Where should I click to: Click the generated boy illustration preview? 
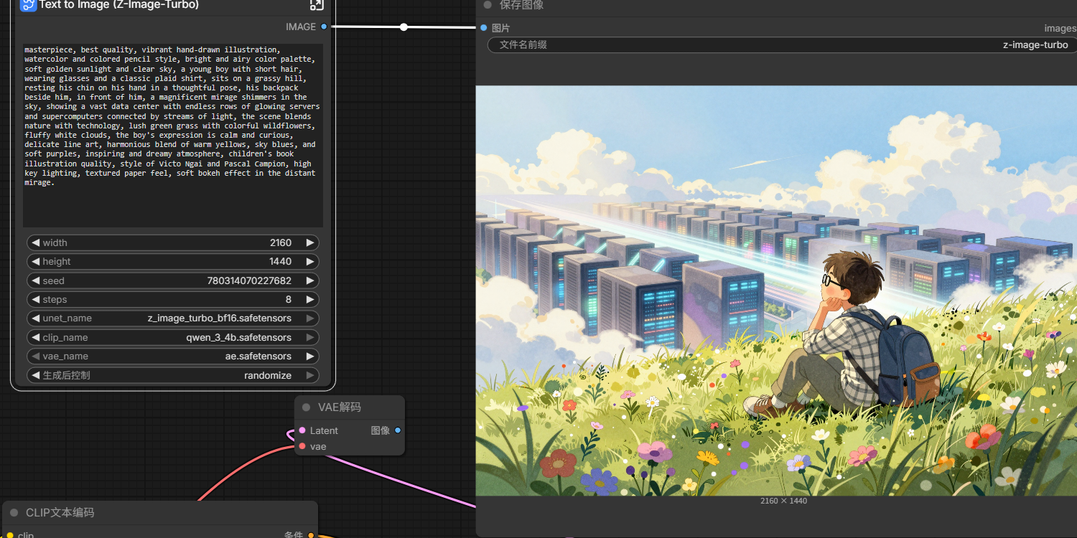(776, 291)
